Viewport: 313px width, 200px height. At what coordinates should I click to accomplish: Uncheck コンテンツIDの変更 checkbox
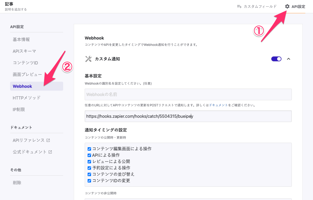[89, 181]
